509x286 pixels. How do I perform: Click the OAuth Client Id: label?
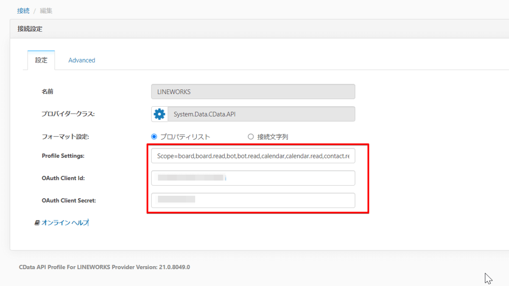[63, 178]
